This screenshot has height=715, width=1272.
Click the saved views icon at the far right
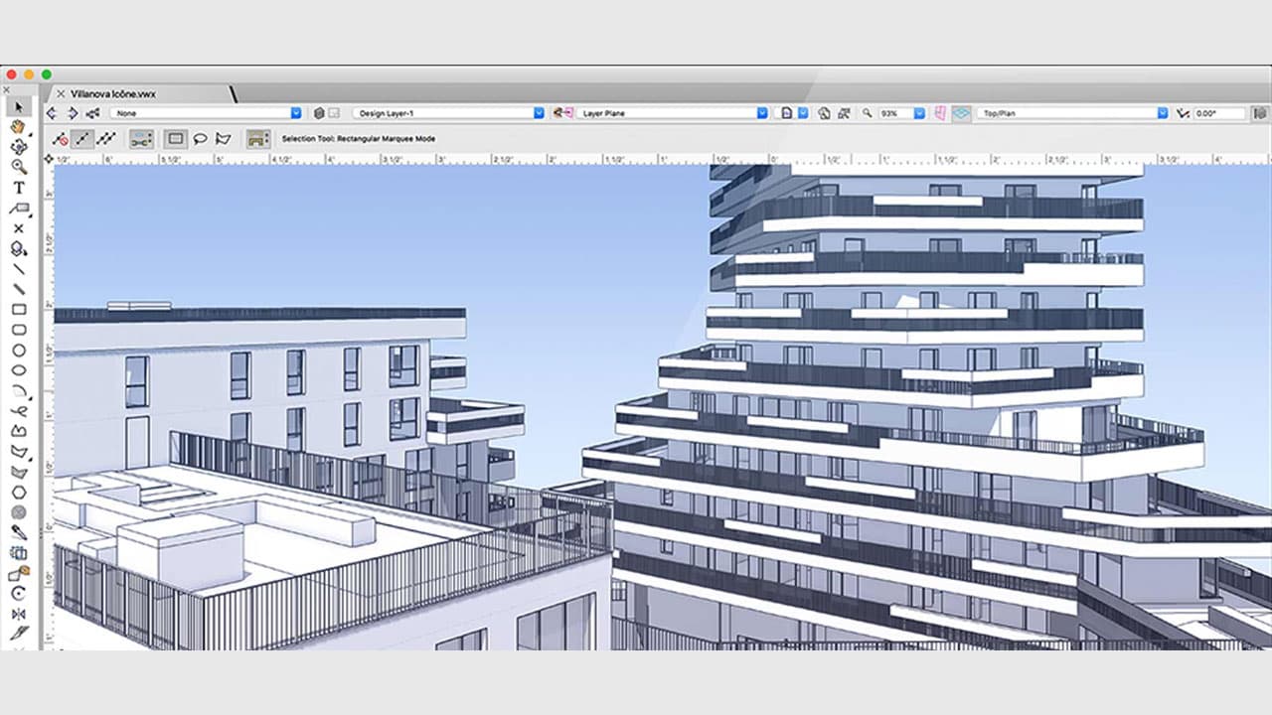(1260, 112)
